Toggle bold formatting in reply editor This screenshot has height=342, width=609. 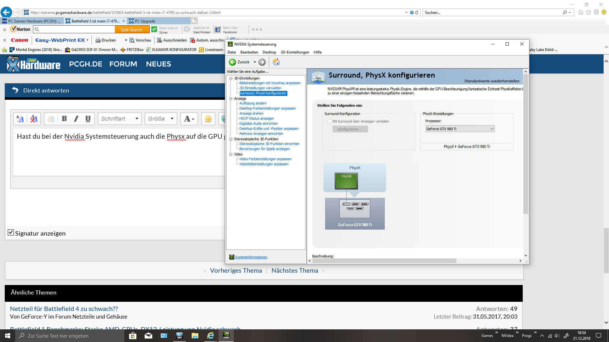(64, 119)
